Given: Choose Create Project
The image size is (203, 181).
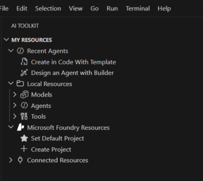Looking at the screenshot, I should click(x=51, y=149).
